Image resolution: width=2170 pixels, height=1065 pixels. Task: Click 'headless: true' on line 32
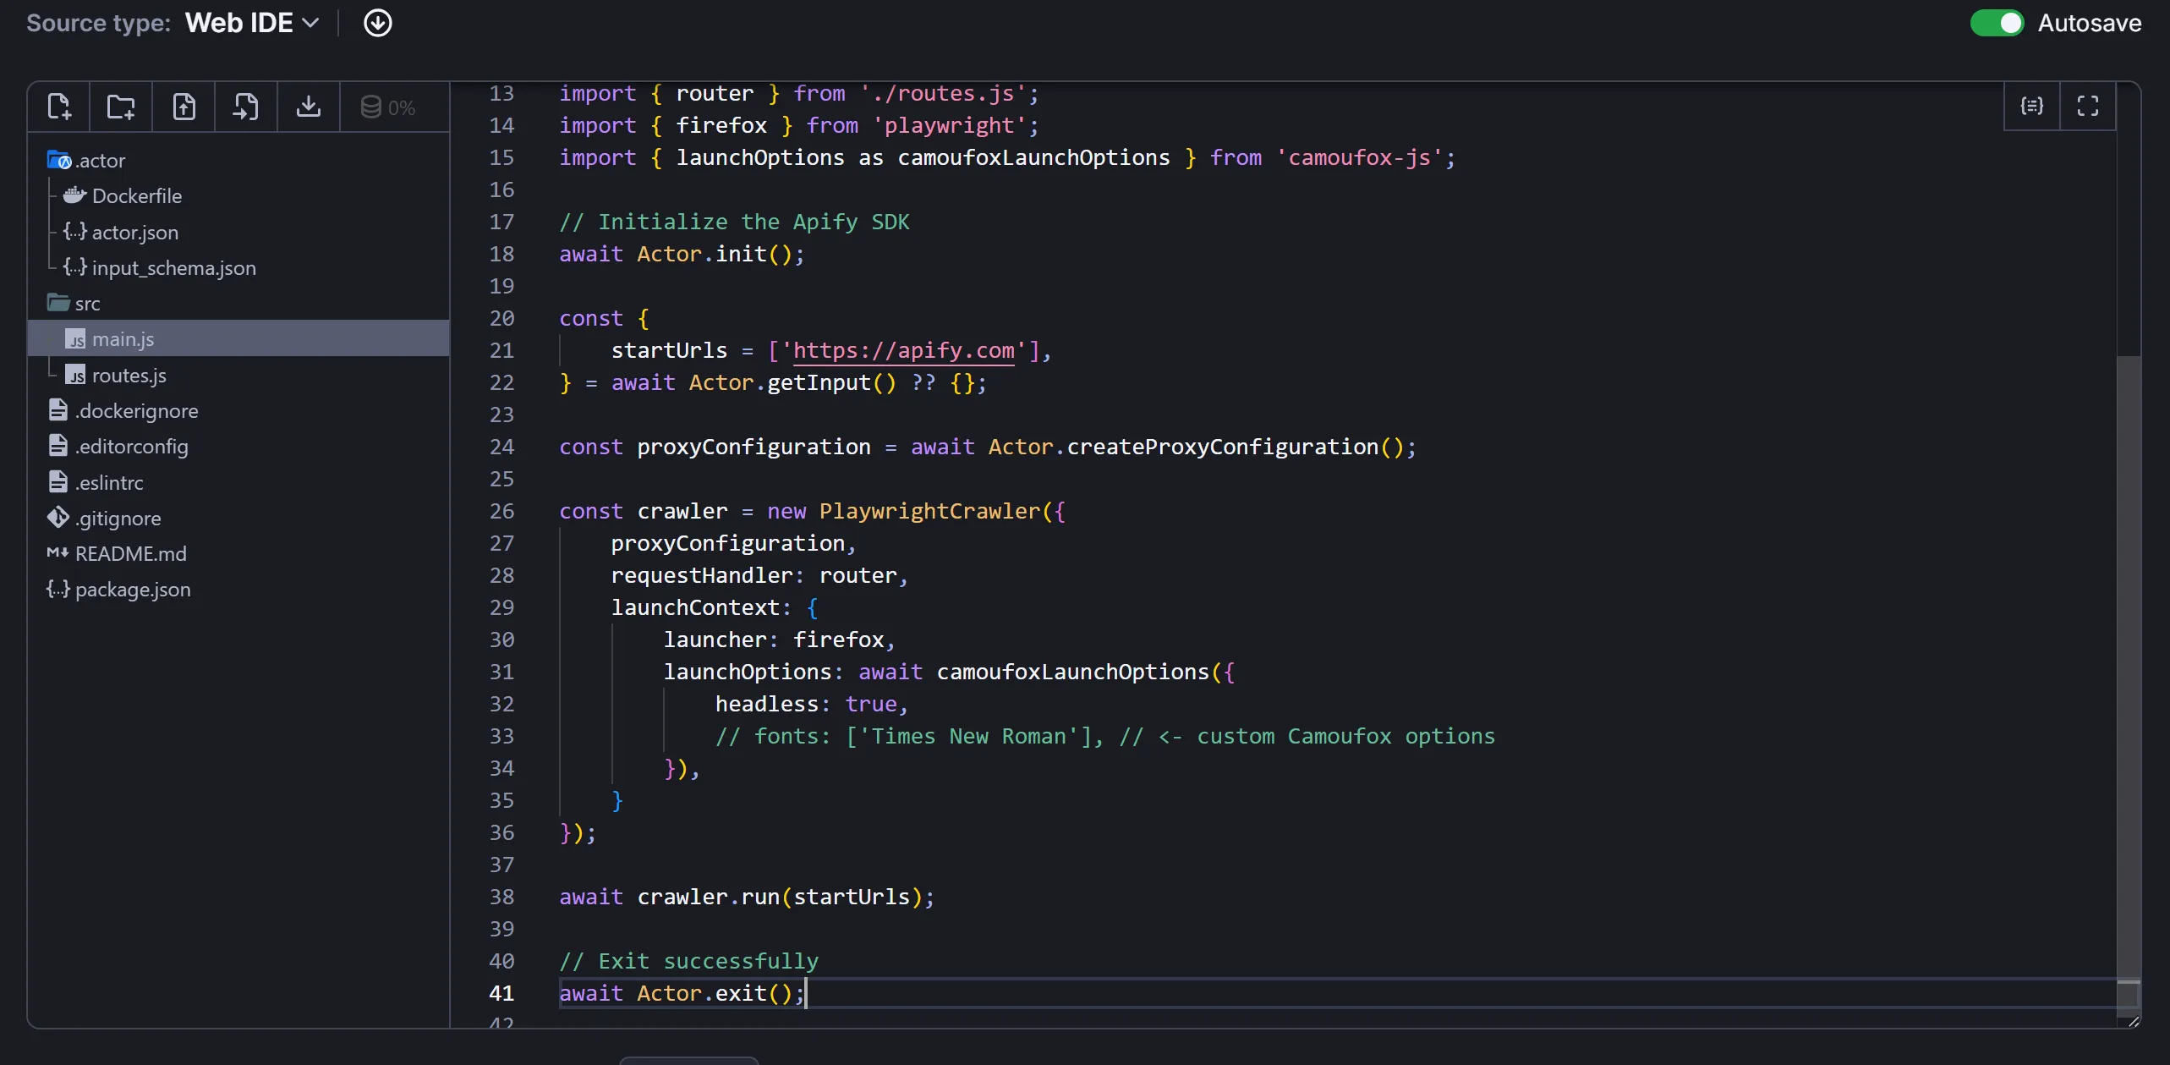[806, 704]
